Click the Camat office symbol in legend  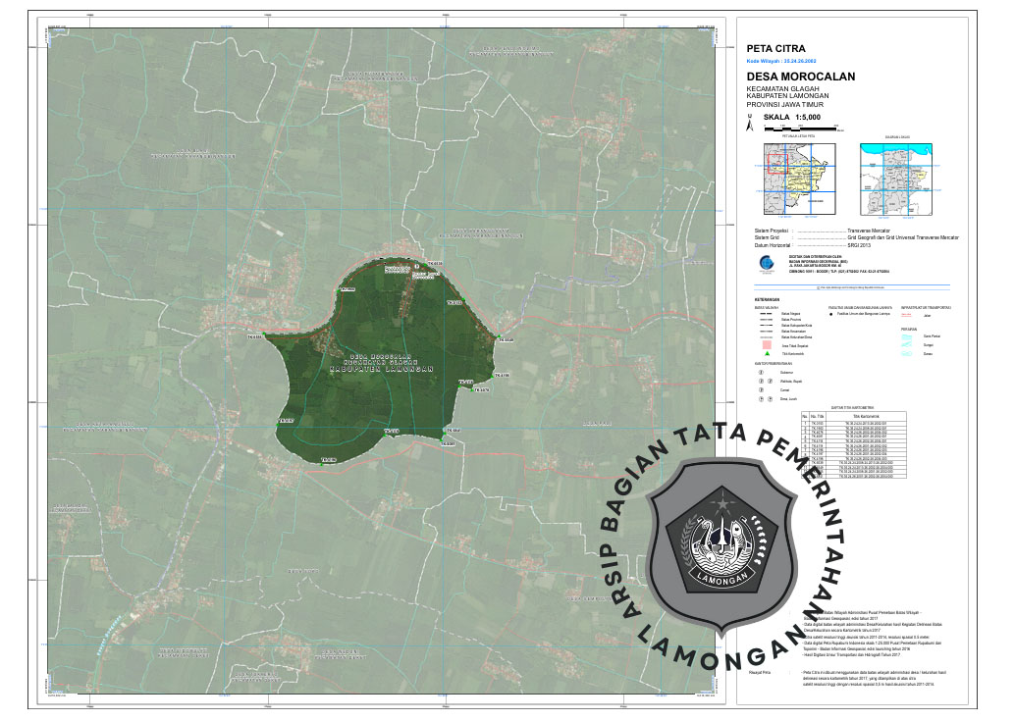(760, 389)
